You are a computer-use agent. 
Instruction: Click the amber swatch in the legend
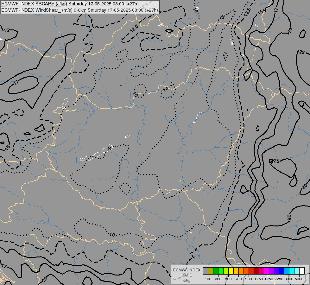coord(236,271)
